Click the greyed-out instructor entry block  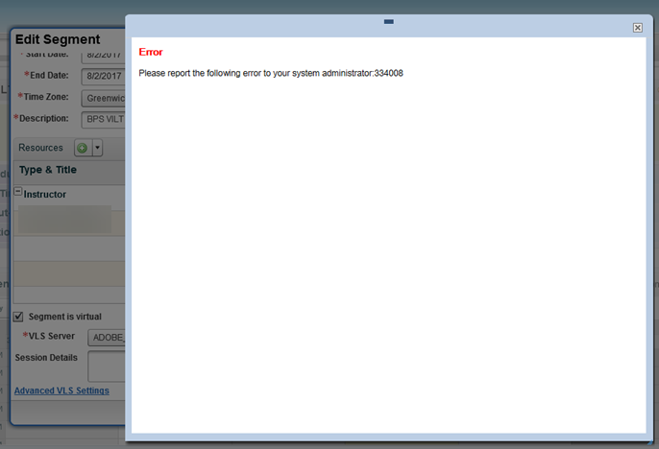point(65,220)
